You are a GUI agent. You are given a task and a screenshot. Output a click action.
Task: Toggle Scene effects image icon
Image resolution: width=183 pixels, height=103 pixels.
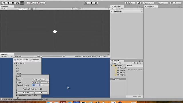pos(32,9)
